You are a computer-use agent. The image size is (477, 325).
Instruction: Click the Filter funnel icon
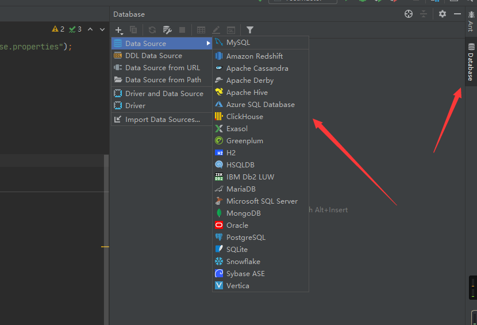(x=250, y=30)
